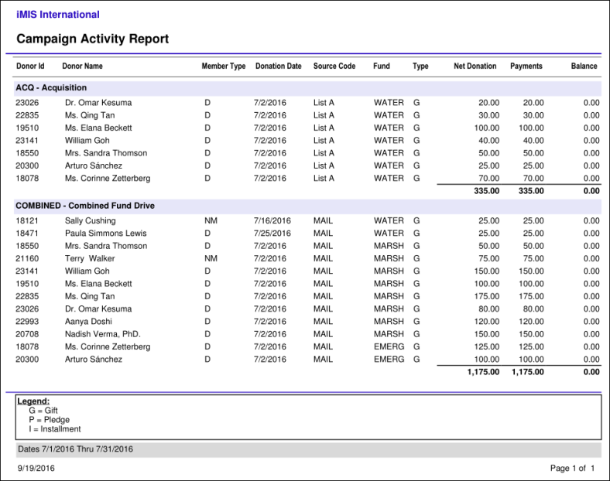This screenshot has width=610, height=481.
Task: Click the Campaign Activity Report heading
Action: tap(93, 39)
